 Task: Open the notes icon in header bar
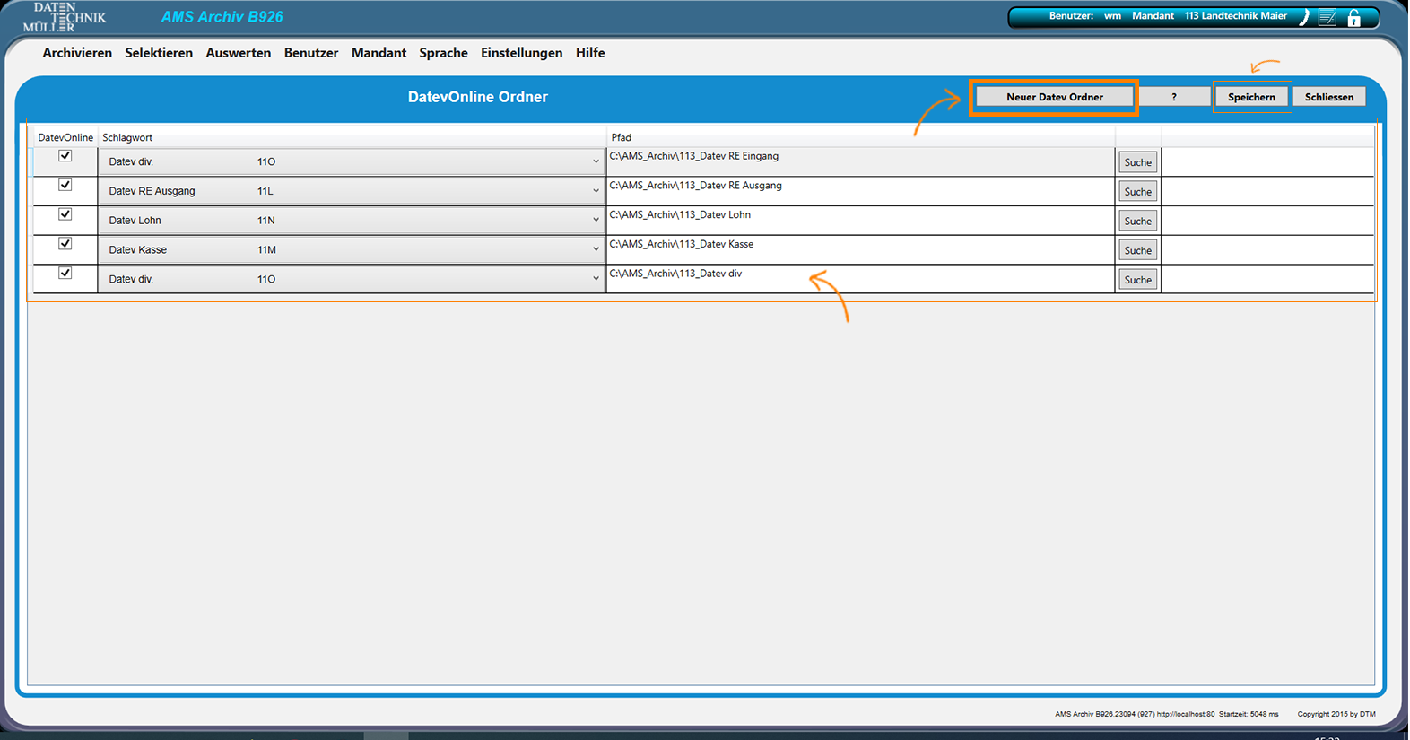click(x=1327, y=17)
